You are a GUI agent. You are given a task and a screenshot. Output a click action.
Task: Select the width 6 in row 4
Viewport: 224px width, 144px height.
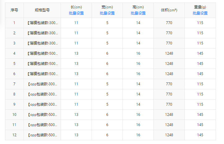107,53
